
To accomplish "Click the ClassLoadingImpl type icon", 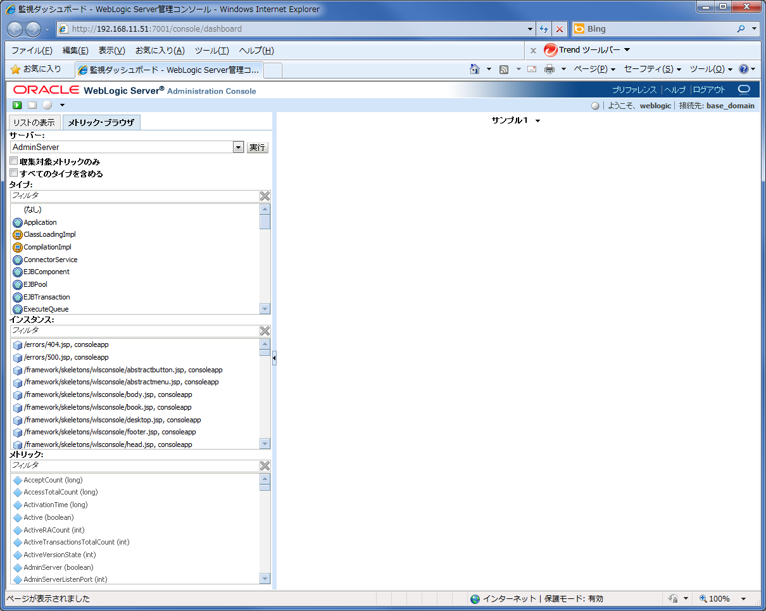I will pyautogui.click(x=18, y=235).
